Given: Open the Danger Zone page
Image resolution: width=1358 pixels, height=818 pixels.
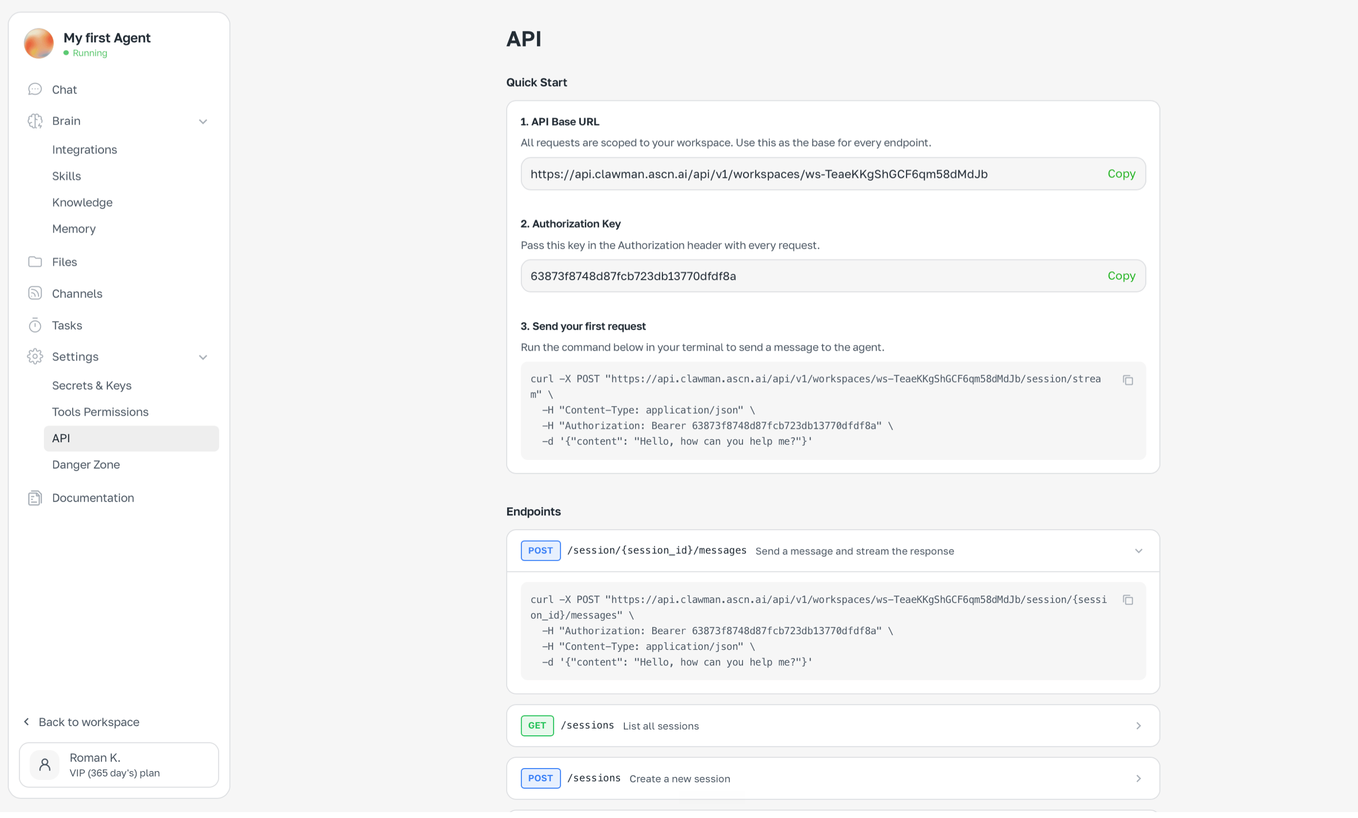Looking at the screenshot, I should coord(86,465).
